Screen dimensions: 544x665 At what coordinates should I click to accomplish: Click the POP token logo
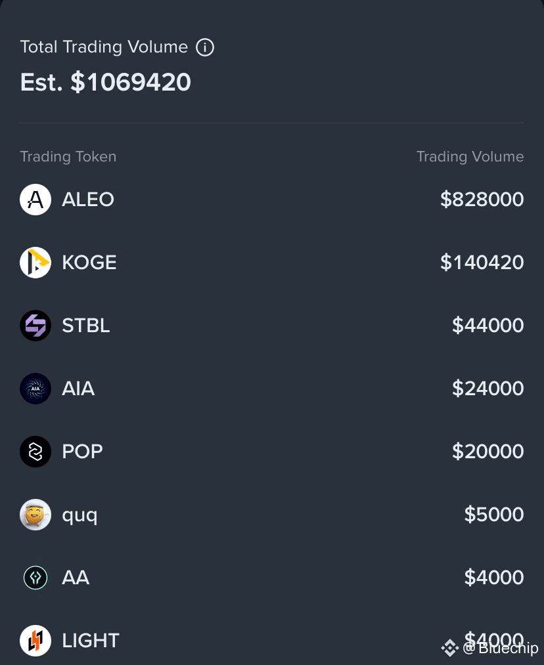click(35, 452)
